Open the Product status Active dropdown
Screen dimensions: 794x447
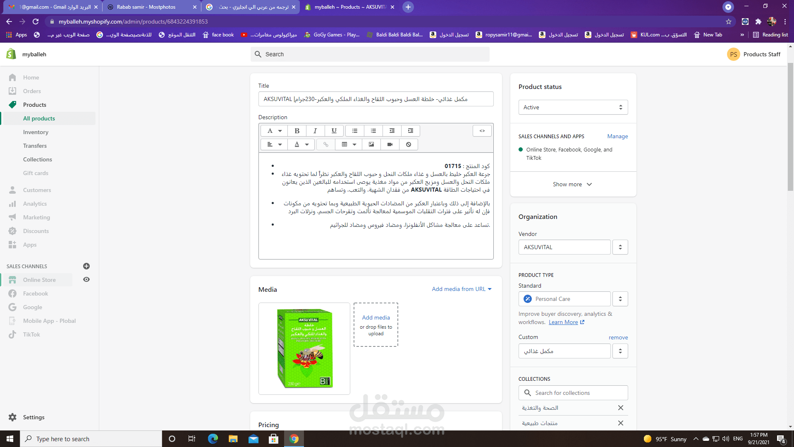click(x=573, y=107)
